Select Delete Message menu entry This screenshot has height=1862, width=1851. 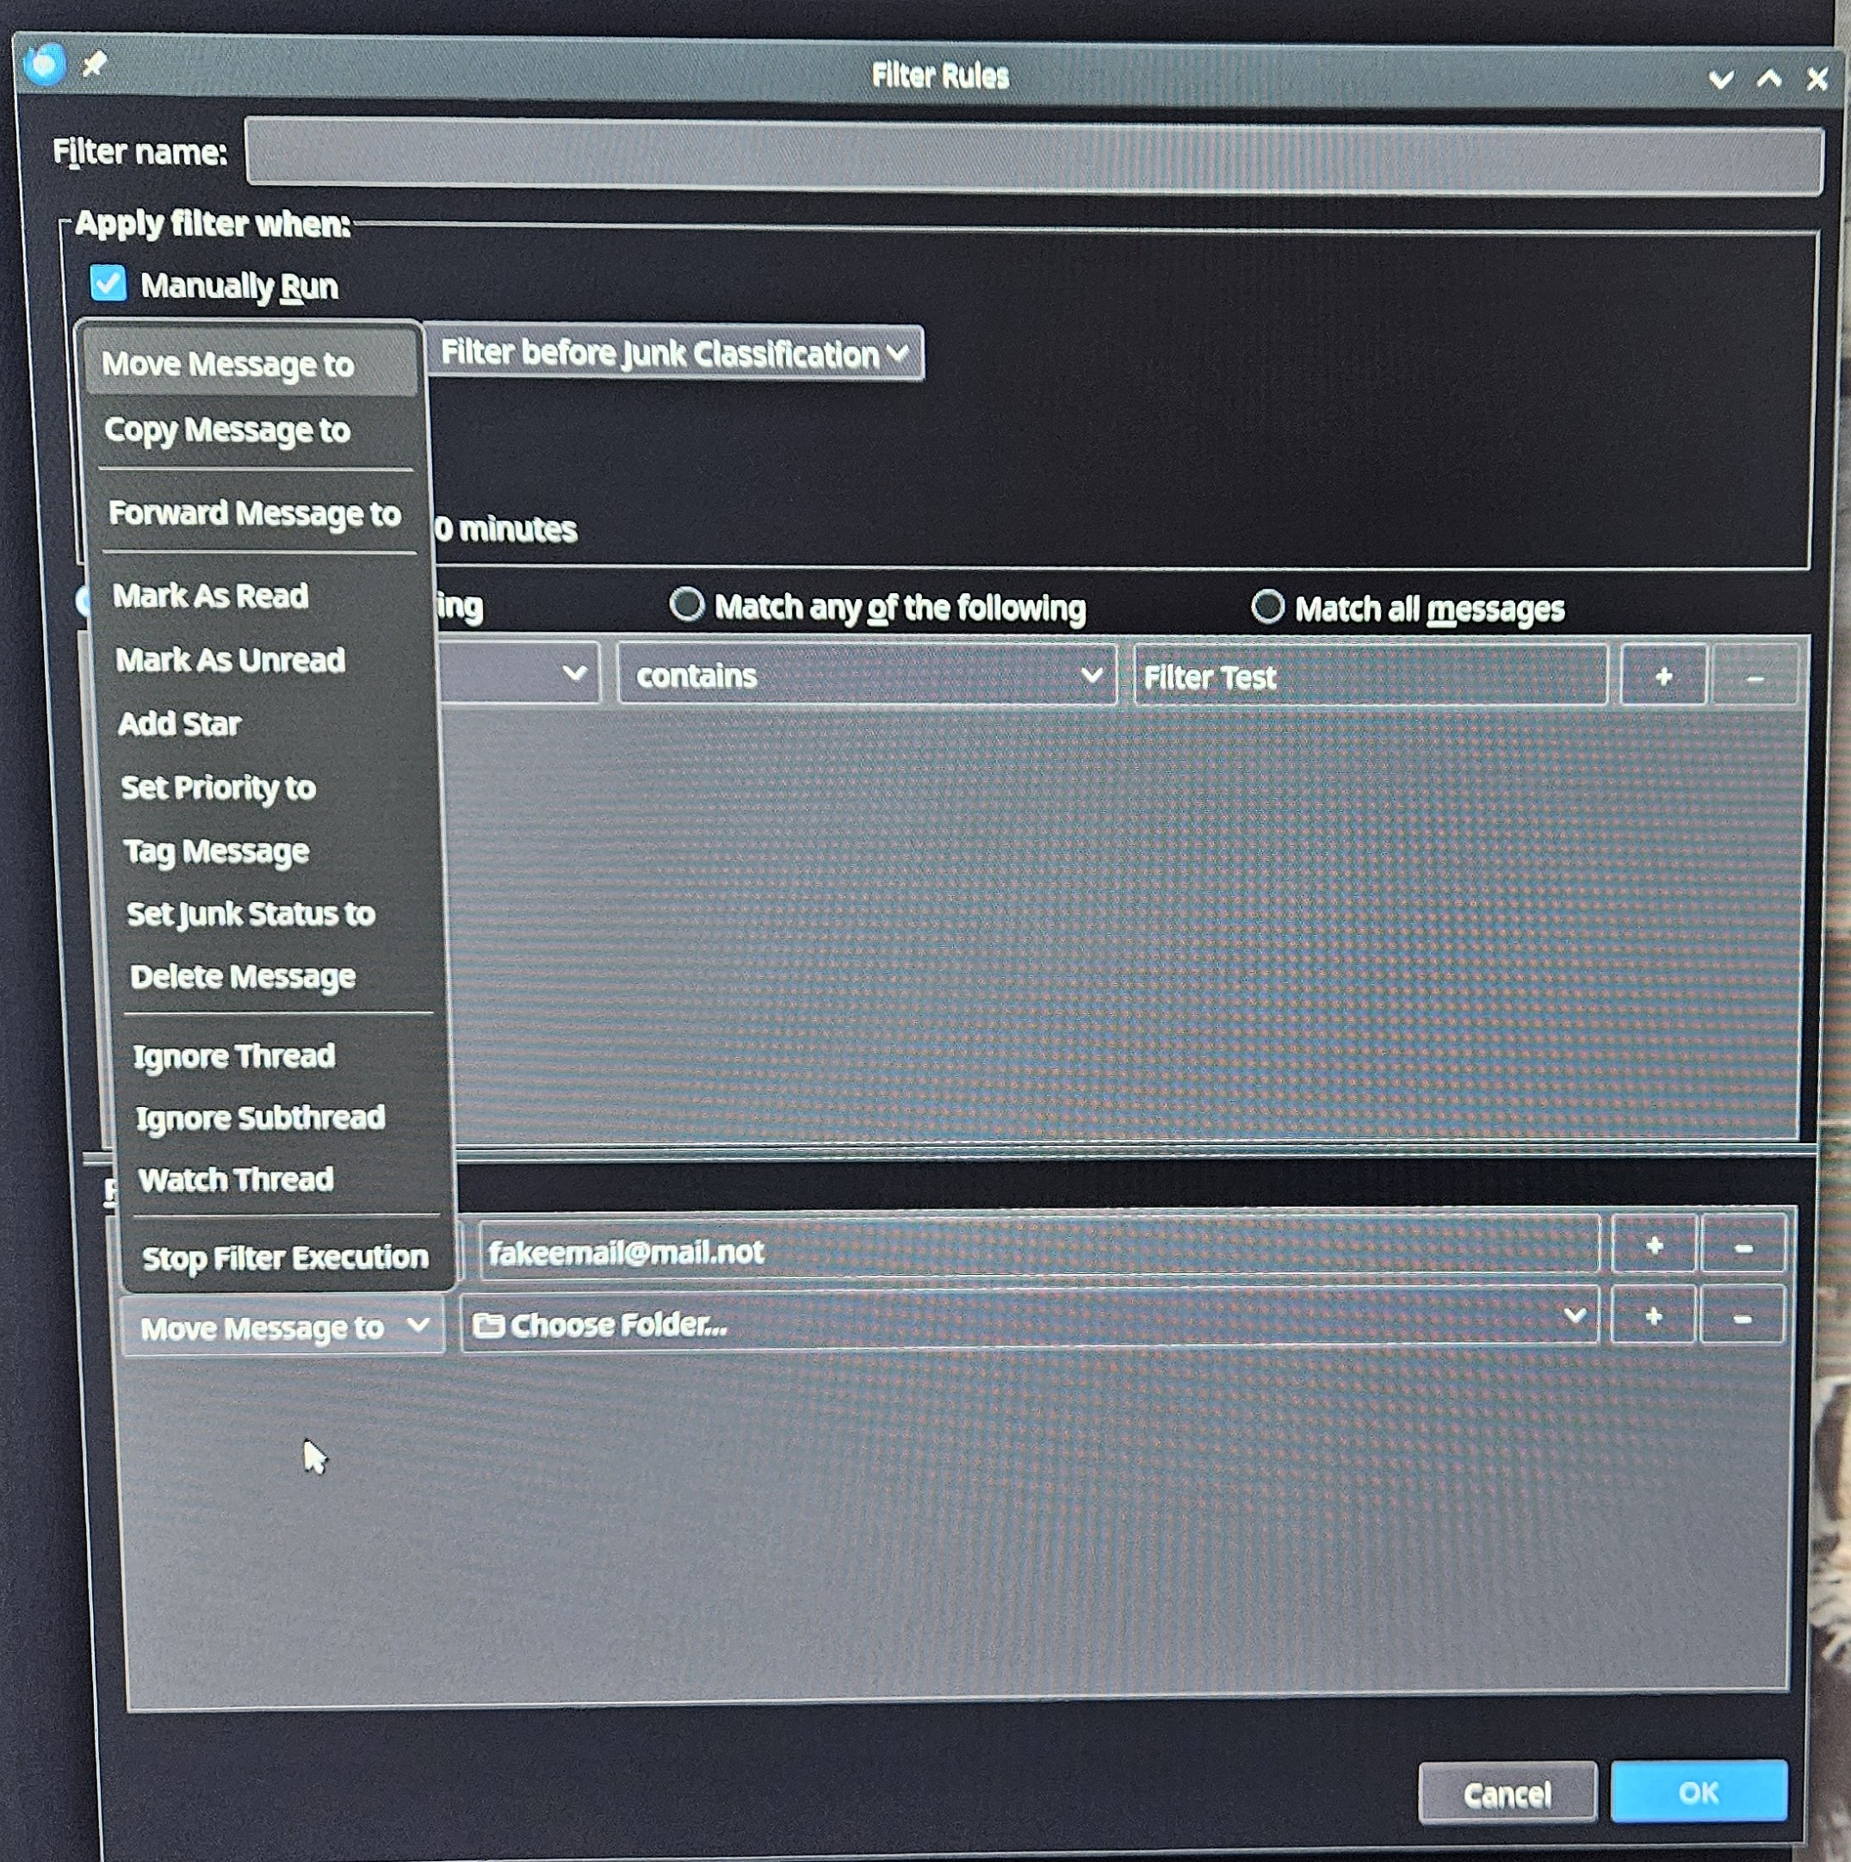click(x=243, y=976)
